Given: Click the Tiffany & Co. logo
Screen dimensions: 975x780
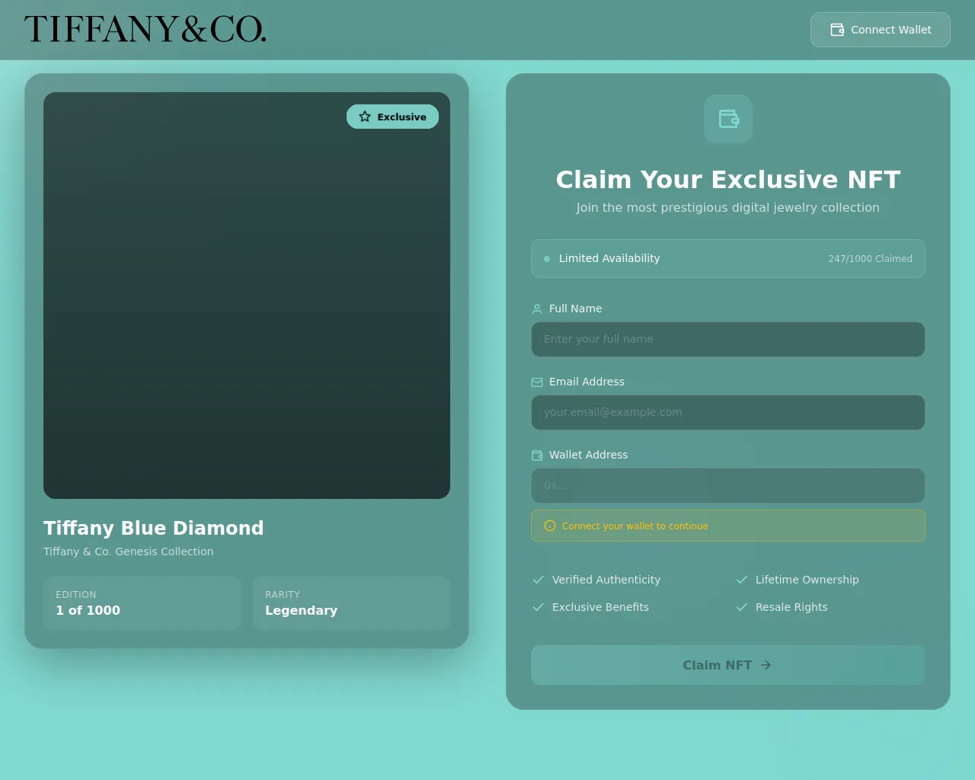Looking at the screenshot, I should pyautogui.click(x=145, y=29).
